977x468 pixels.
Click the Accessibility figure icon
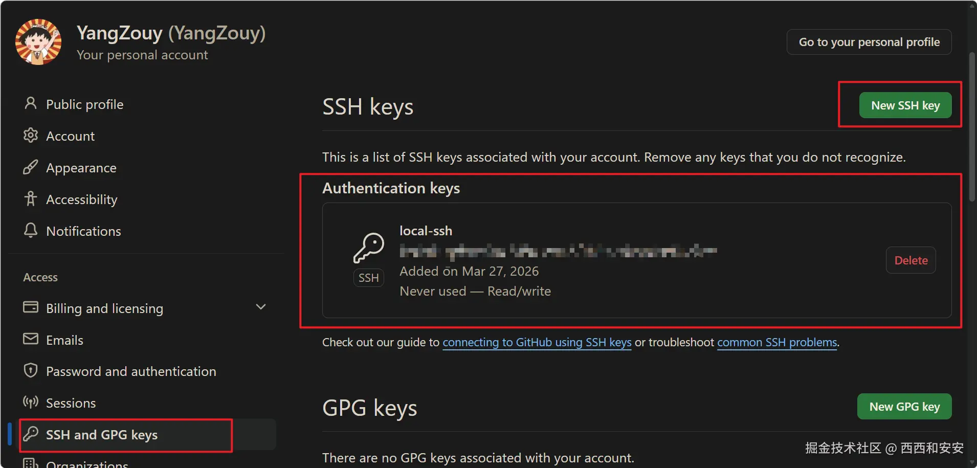click(31, 199)
